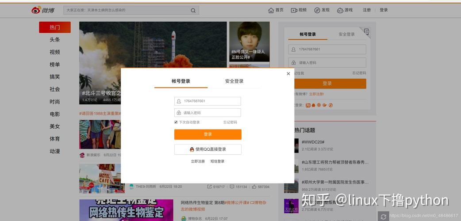Viewport: 461px width, 221px height.
Task: Click the 博物杂志 author name
Action: click(x=195, y=219)
